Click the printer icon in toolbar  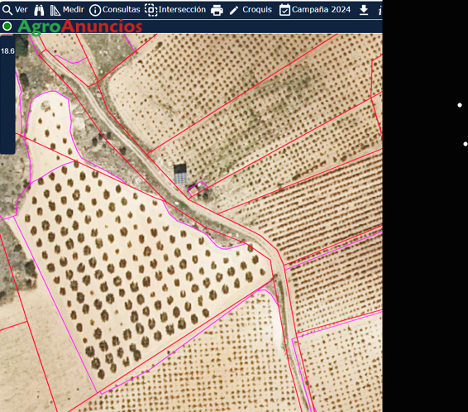click(x=217, y=11)
